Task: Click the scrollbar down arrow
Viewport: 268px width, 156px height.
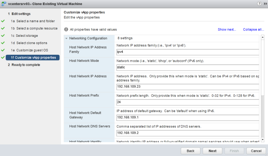Action: pos(263,140)
